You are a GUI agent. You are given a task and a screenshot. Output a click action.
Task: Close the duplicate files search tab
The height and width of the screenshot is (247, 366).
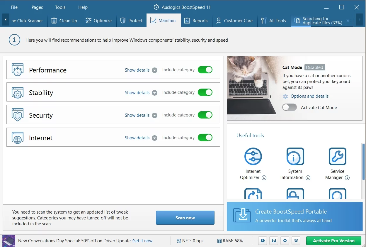pyautogui.click(x=348, y=21)
